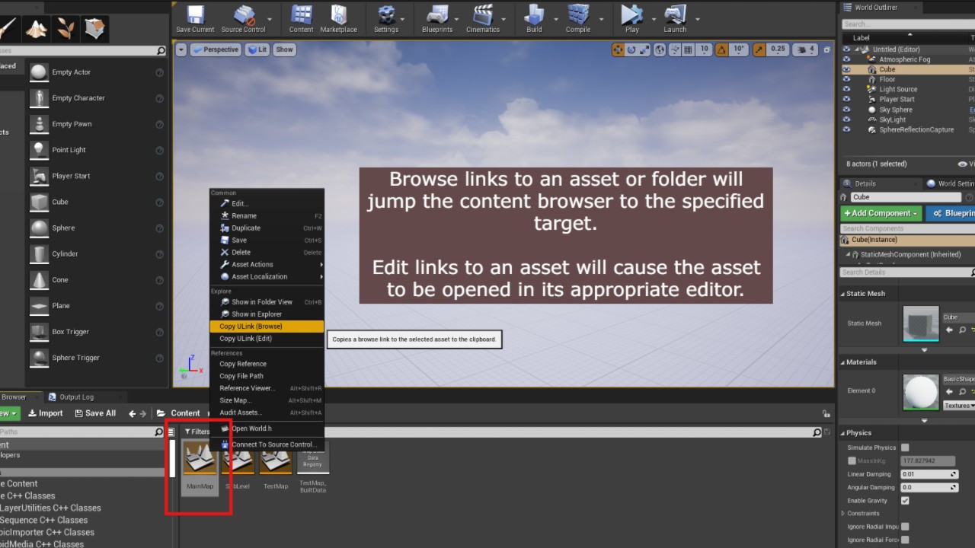Open the Perspective viewport dropdown

pyautogui.click(x=216, y=49)
